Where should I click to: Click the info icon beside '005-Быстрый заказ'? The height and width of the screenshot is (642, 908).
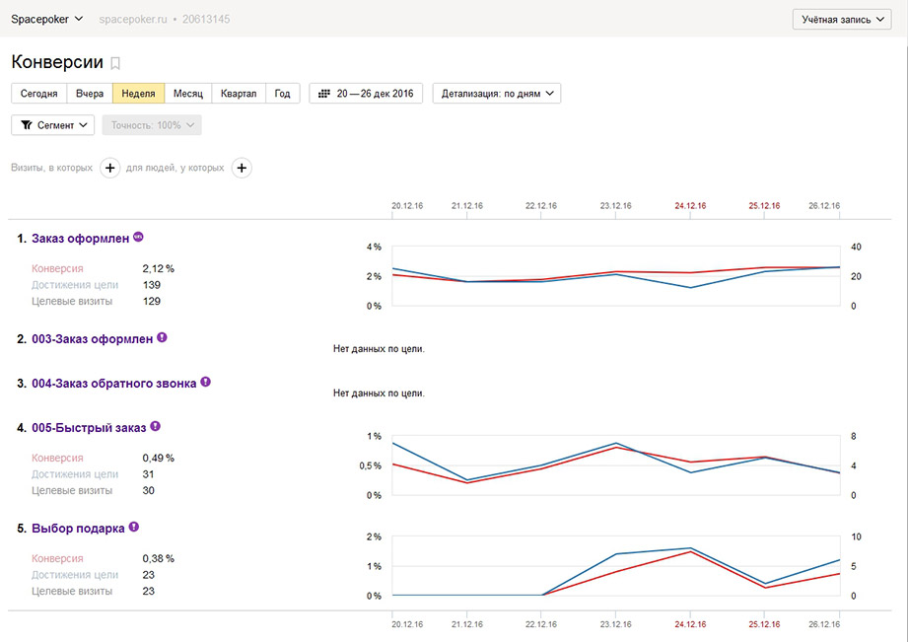click(156, 427)
